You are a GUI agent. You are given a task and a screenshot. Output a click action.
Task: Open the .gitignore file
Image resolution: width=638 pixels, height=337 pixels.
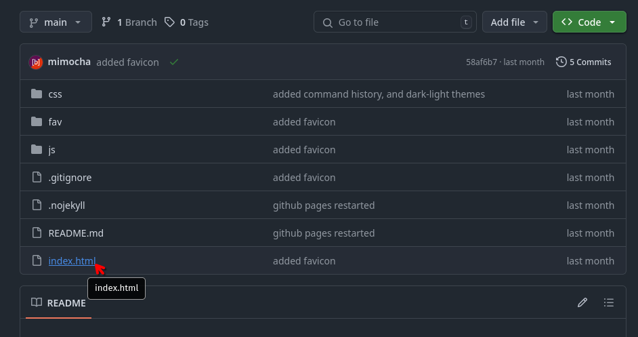pyautogui.click(x=70, y=178)
